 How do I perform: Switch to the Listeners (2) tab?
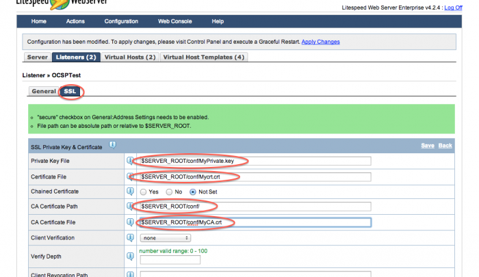coord(76,57)
